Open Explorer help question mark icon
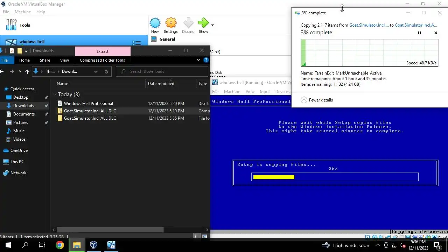This screenshot has width=448, height=252. click(x=206, y=60)
